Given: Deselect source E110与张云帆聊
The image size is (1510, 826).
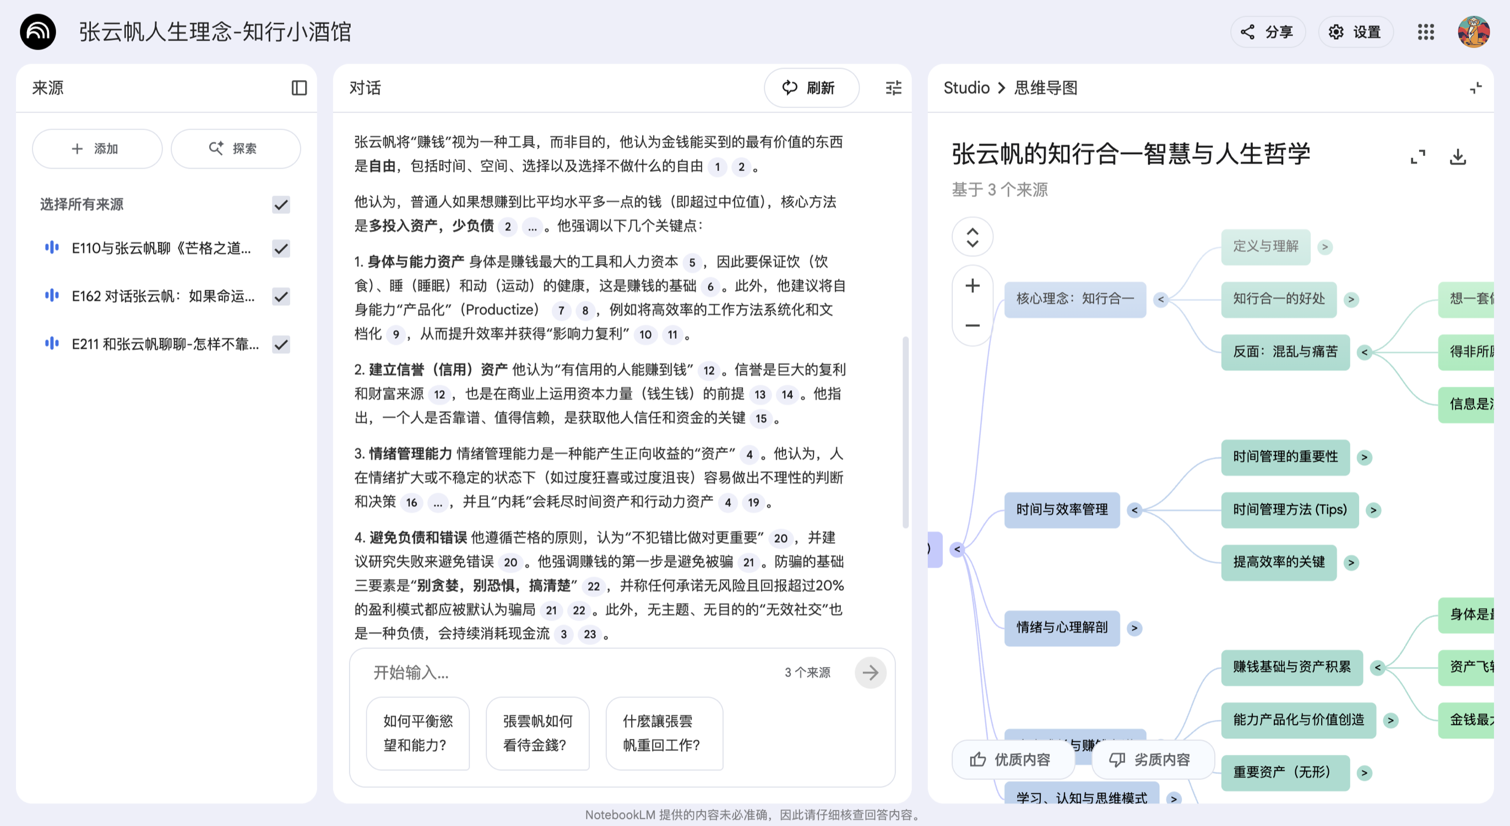Looking at the screenshot, I should (281, 249).
